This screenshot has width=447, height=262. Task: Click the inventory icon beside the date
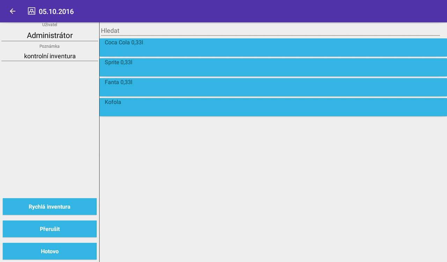pos(31,11)
